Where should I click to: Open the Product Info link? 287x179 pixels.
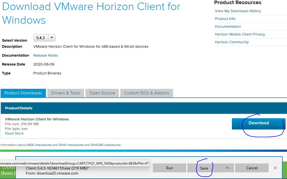tap(225, 19)
